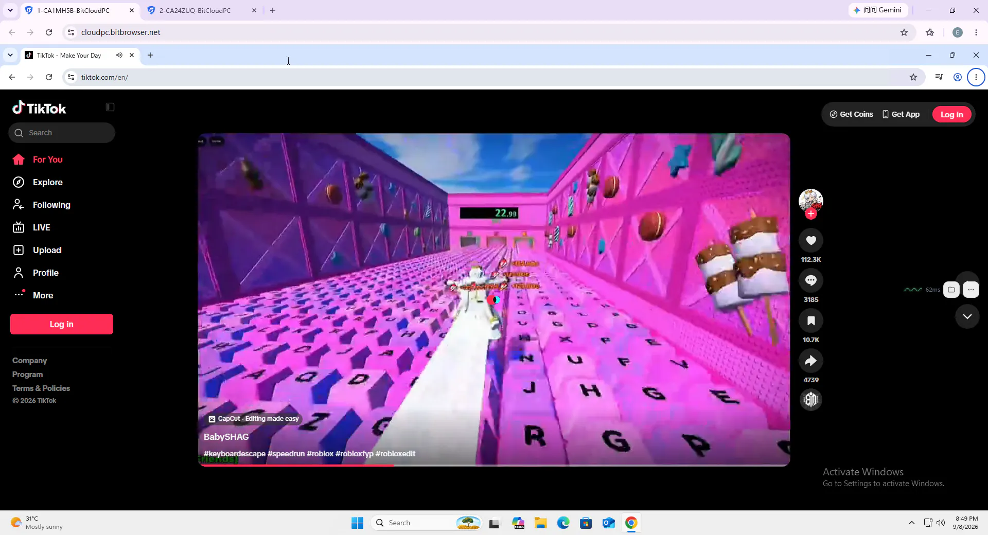Image resolution: width=988 pixels, height=535 pixels.
Task: Open the #keyboardescape hashtag
Action: click(235, 454)
